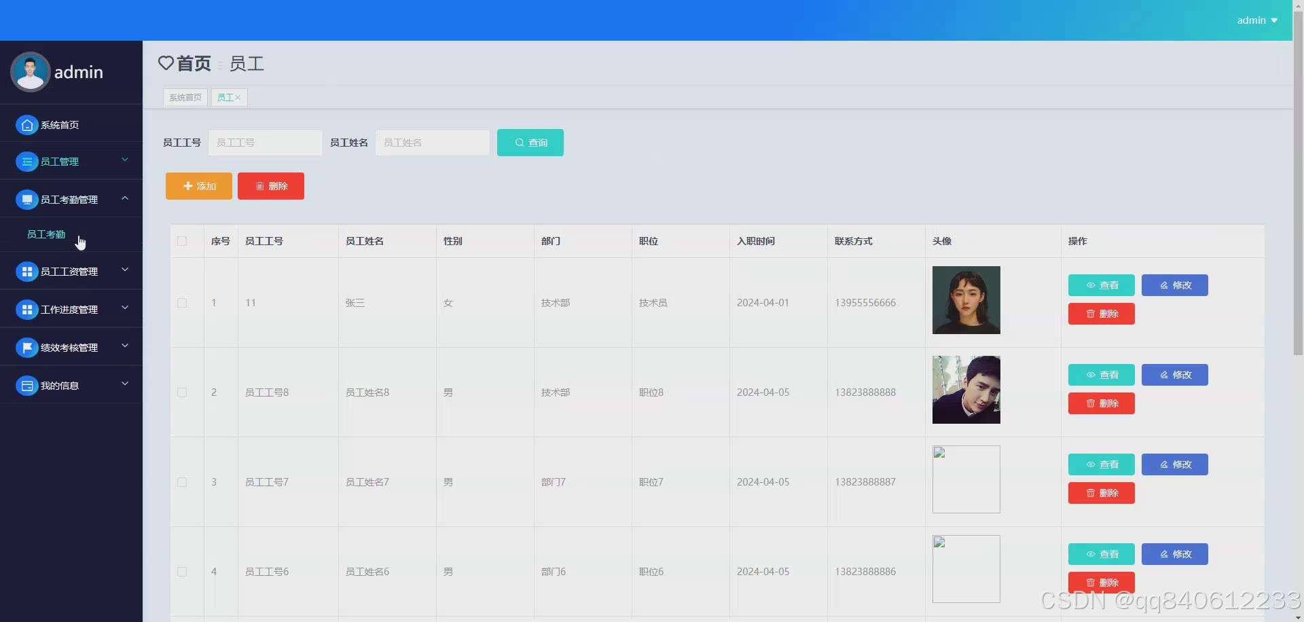
Task: Close the 员工 tab with its X icon
Action: [x=238, y=98]
